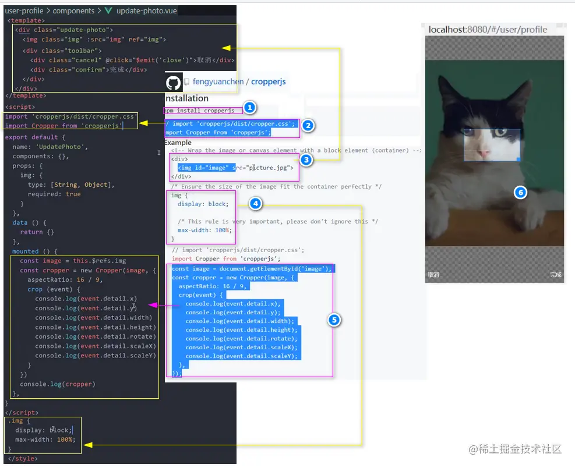This screenshot has width=575, height=468.
Task: Click 'type: [String, Object],' line in editor
Action: click(x=71, y=185)
